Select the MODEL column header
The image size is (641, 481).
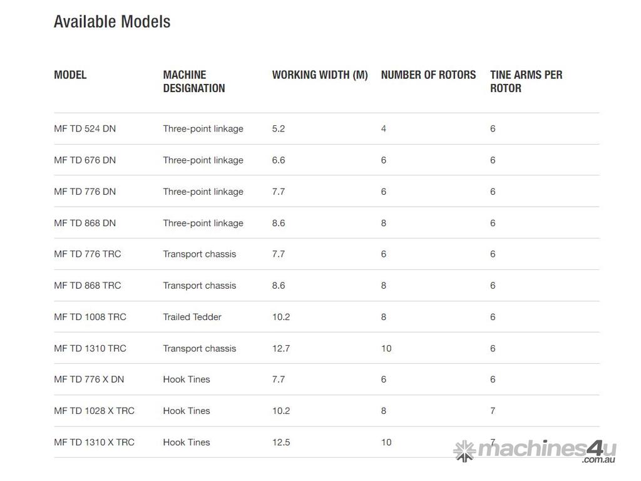tap(70, 75)
